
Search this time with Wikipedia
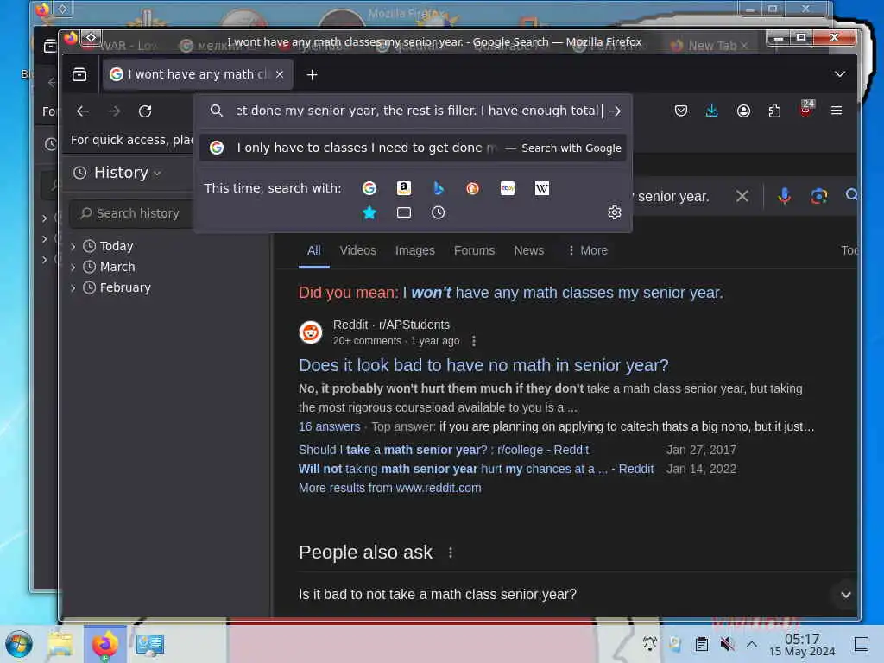(x=542, y=188)
